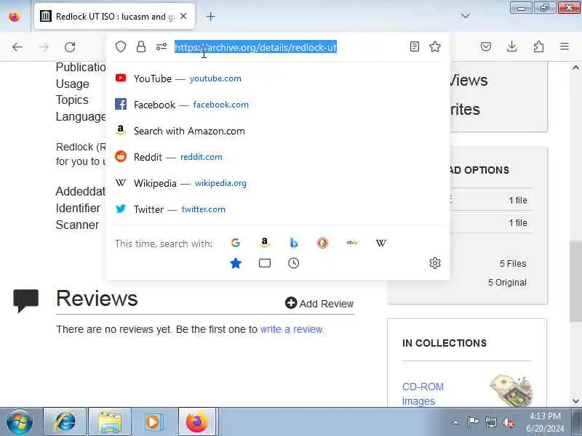Screen dimensions: 582x436
Task: Open the Downloads panel
Action: pyautogui.click(x=512, y=47)
